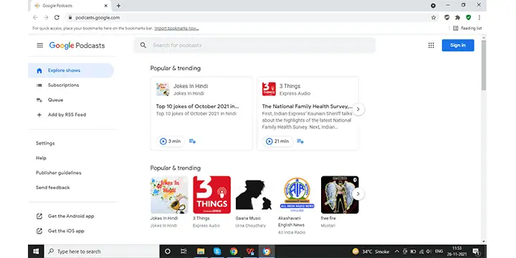Click the page vertical scrollbar

[484, 66]
